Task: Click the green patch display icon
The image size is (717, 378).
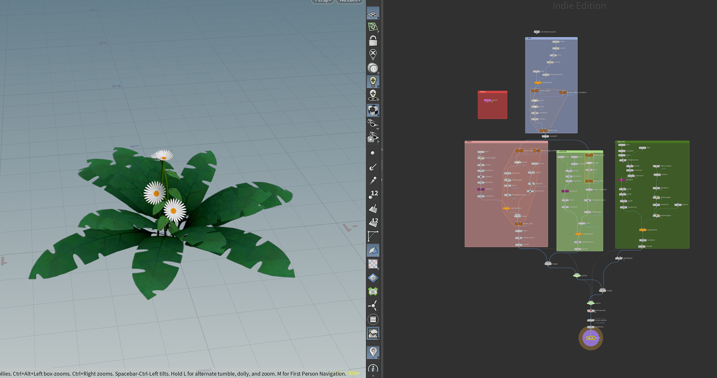Action: pyautogui.click(x=373, y=291)
